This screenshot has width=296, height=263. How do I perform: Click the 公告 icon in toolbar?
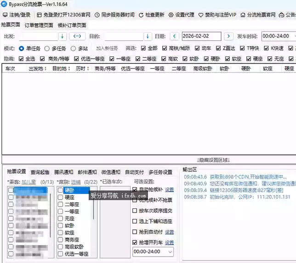[x=281, y=15]
